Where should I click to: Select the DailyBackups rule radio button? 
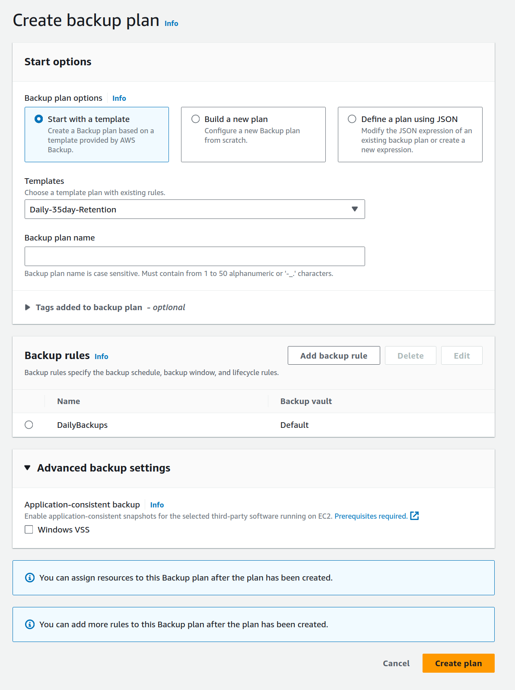29,425
